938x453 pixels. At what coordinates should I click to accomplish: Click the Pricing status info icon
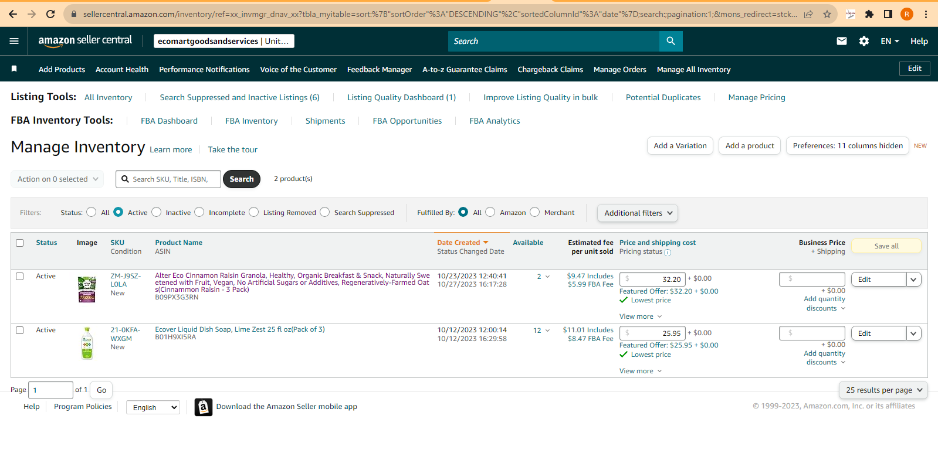(x=668, y=253)
